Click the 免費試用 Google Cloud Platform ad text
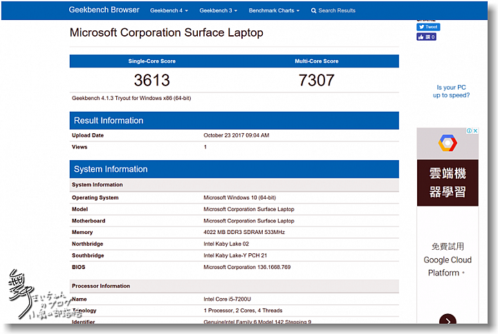The height and width of the screenshot is (334, 498). 448,259
